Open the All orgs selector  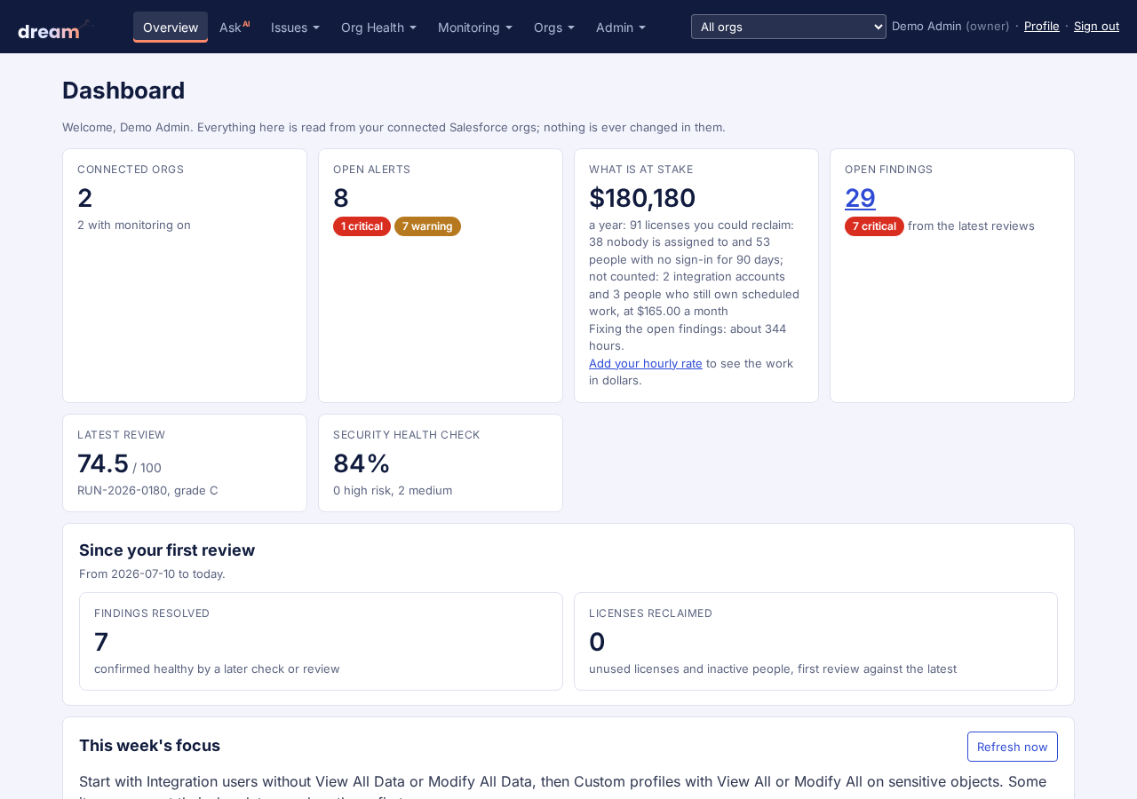789,27
